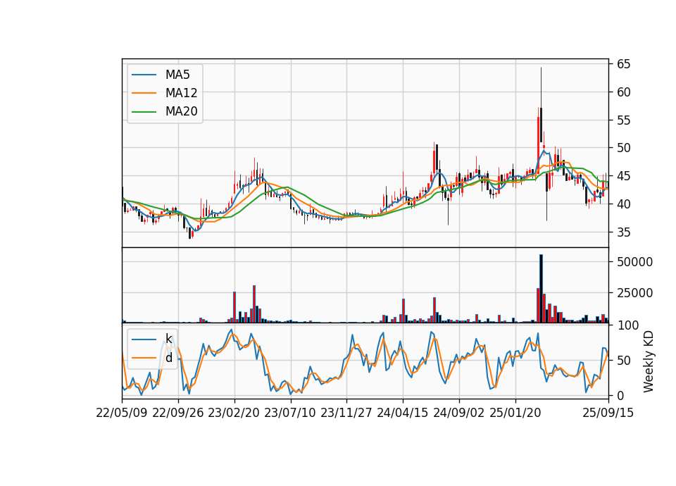The height and width of the screenshot is (486, 676).
Task: Click the 50000 volume axis tick
Action: tap(634, 262)
